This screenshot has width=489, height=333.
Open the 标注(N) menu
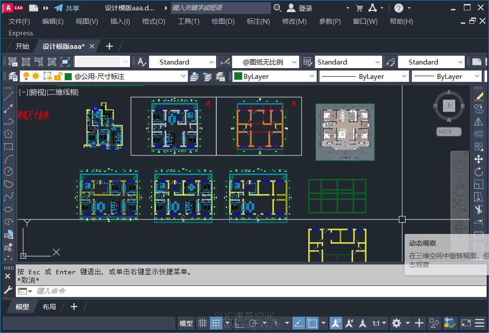point(258,21)
